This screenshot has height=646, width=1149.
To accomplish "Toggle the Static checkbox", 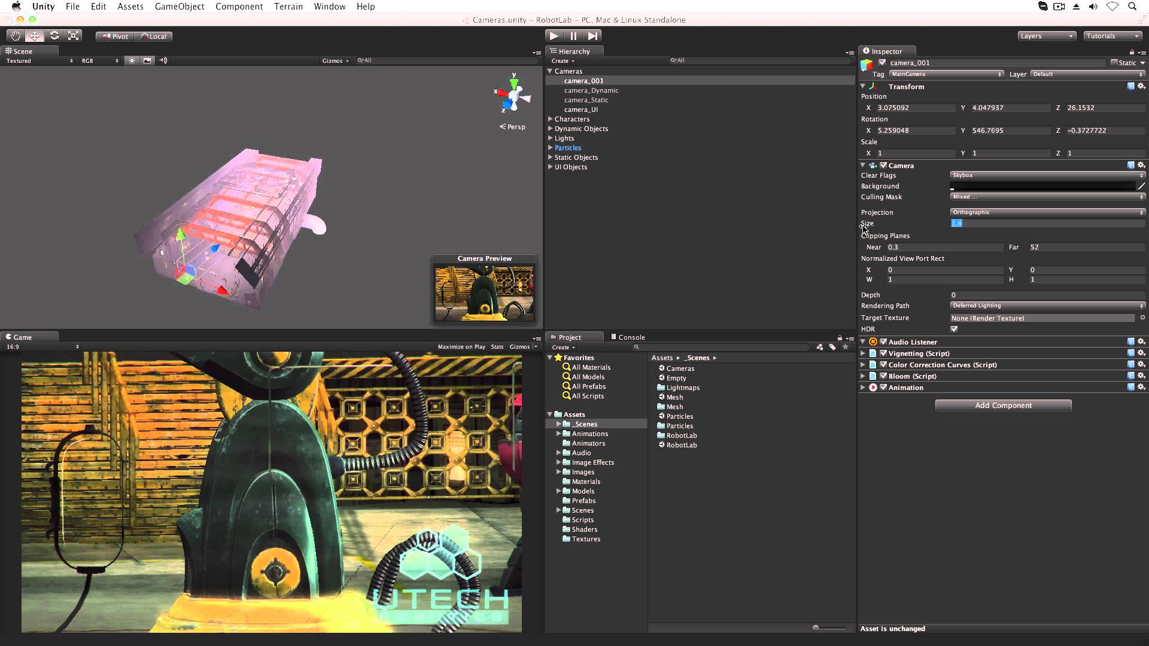I will click(x=1114, y=62).
